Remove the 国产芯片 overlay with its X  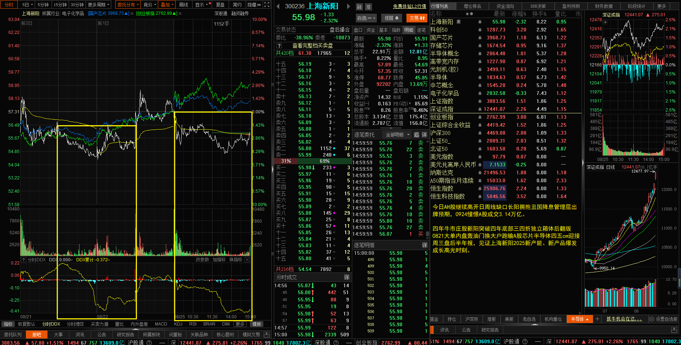(x=132, y=13)
